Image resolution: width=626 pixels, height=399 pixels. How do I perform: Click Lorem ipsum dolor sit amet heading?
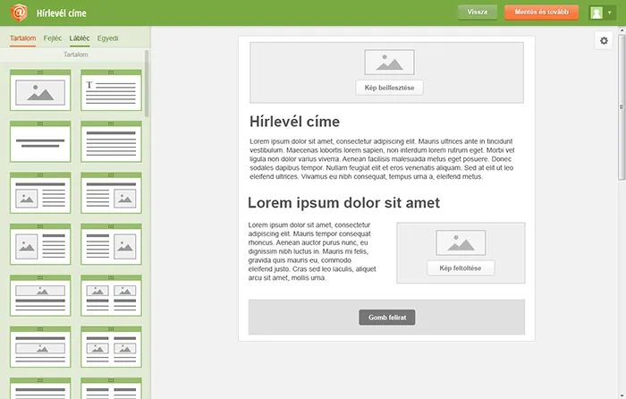(x=343, y=203)
